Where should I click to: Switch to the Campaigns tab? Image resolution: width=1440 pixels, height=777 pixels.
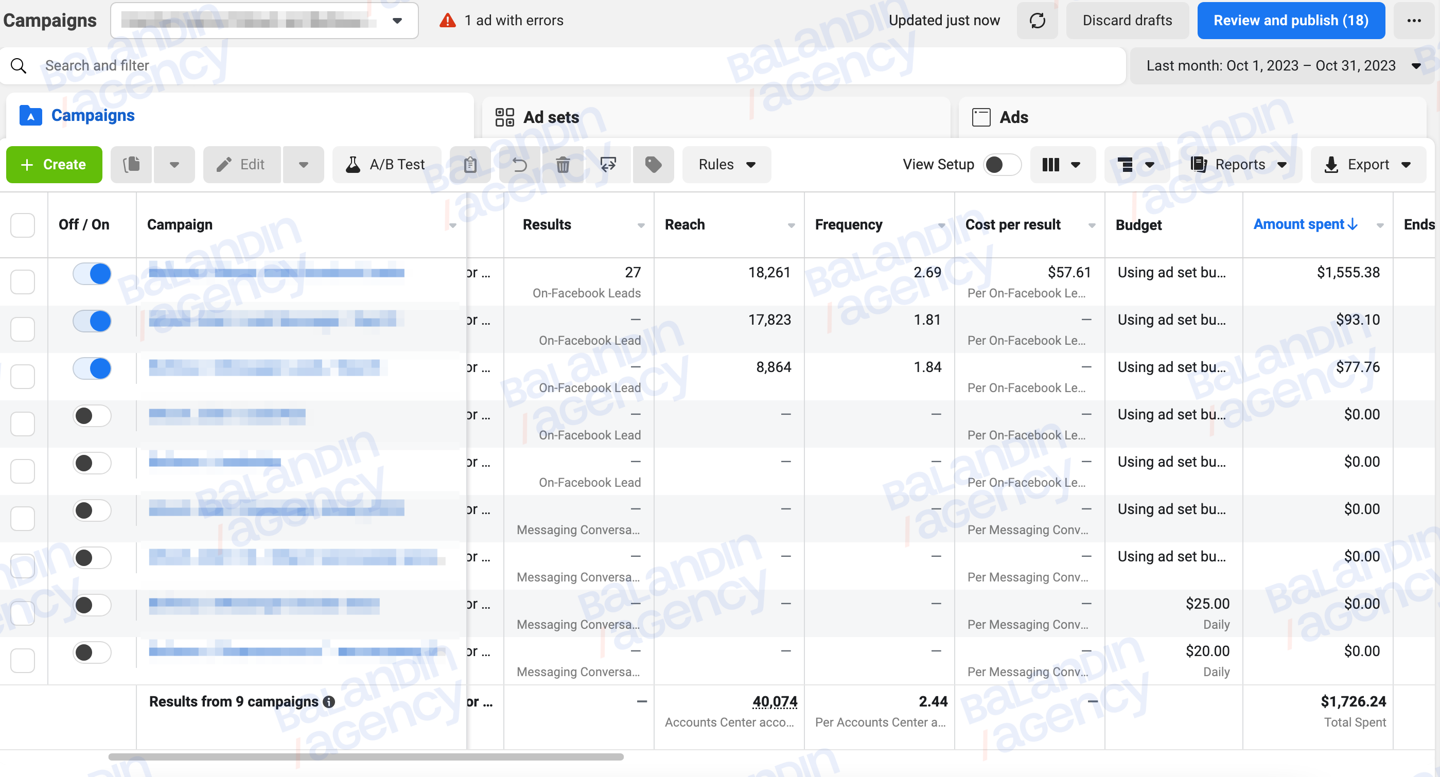240,116
